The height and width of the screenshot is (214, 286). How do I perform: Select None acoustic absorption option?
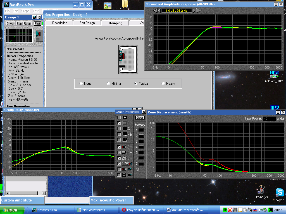click(81, 84)
